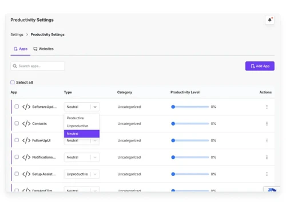Click the SoftwareUpd... app code icon
Screen dimensions: 286x215
(x=26, y=107)
